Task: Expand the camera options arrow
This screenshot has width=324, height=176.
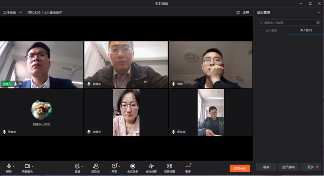Action: tap(32, 166)
